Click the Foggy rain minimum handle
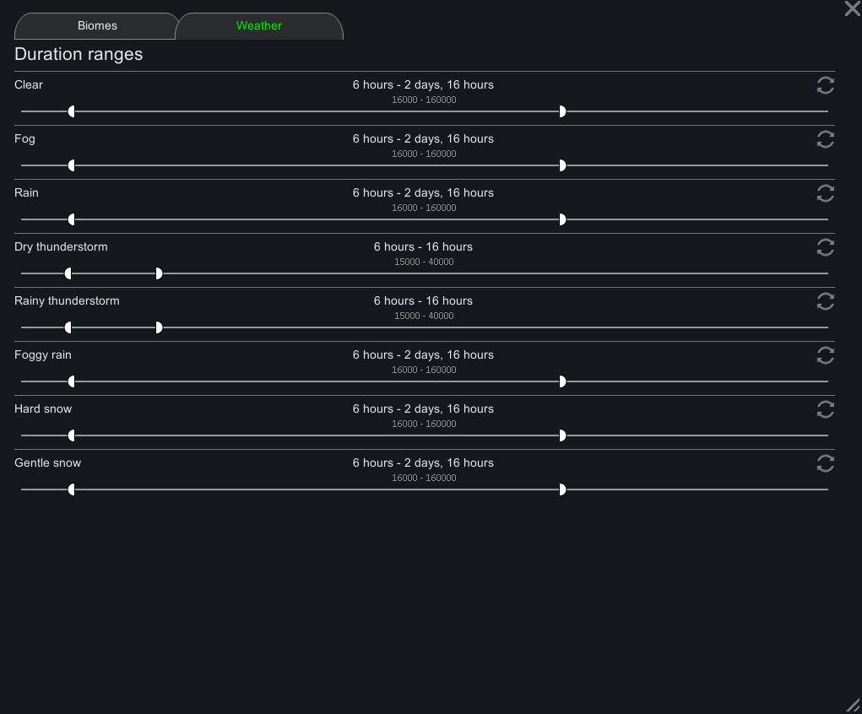Viewport: 862px width, 714px height. point(72,381)
